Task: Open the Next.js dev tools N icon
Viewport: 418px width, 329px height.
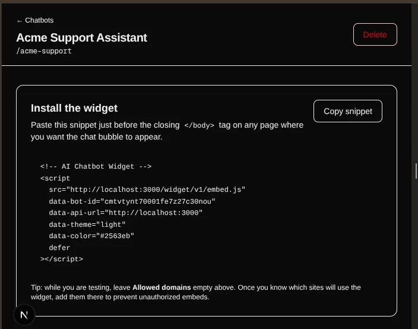Action: tap(24, 315)
